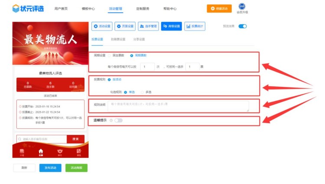Choose the 多选 radio option
The width and height of the screenshot is (325, 184).
point(142,92)
